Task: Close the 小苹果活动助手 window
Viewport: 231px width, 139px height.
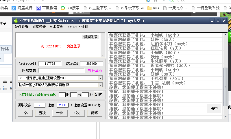Action: [224, 21]
